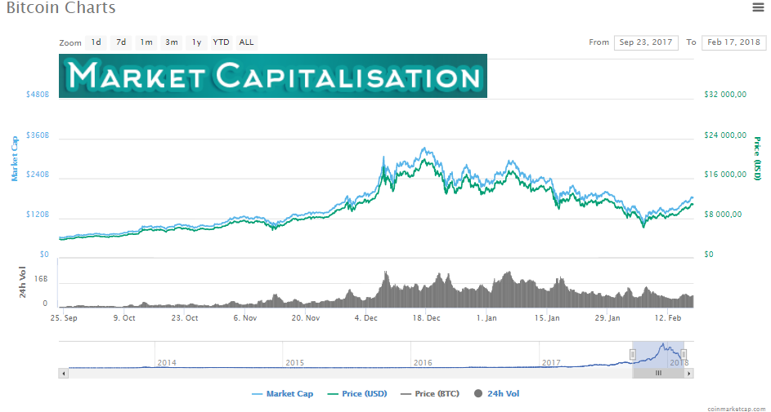The height and width of the screenshot is (412, 771).
Task: Open the chart hamburger menu
Action: coord(758,7)
